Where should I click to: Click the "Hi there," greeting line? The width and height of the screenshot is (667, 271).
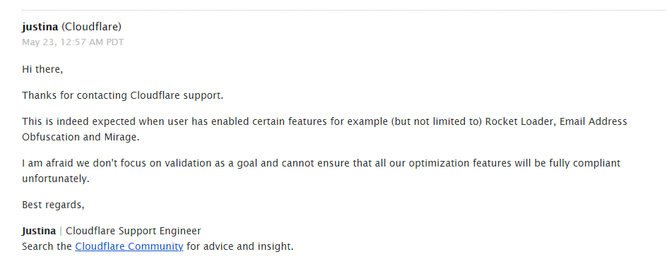click(42, 69)
